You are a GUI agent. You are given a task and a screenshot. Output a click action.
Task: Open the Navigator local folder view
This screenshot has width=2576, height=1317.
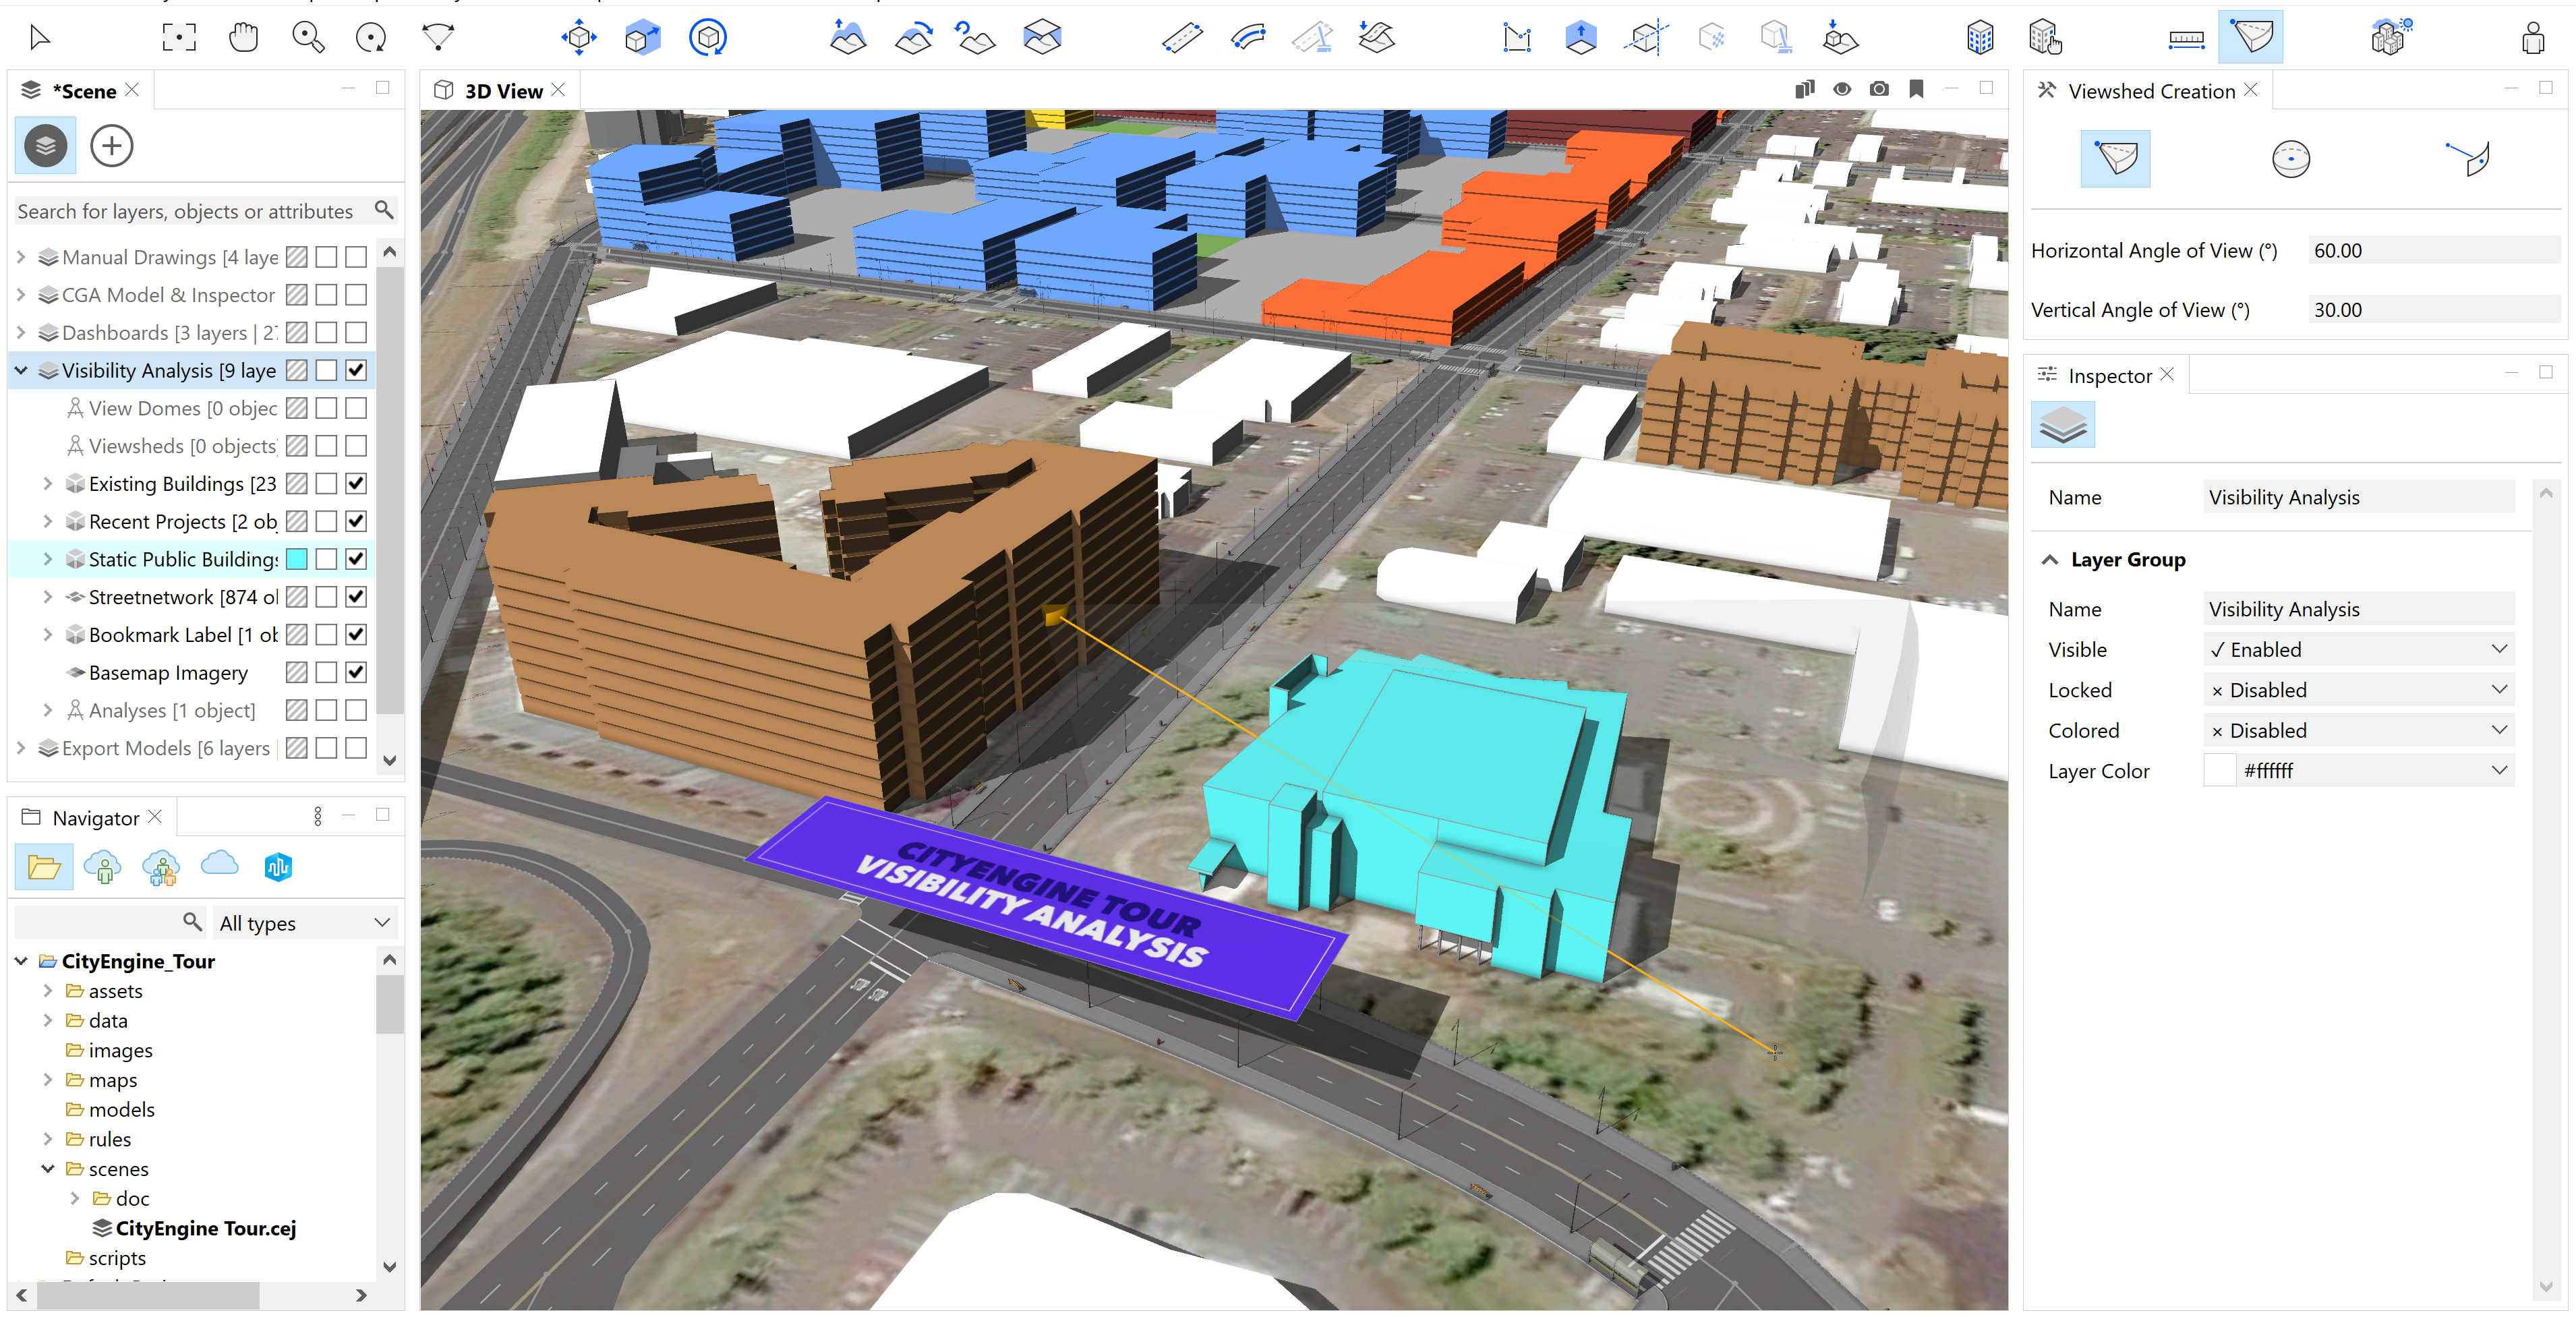tap(44, 866)
